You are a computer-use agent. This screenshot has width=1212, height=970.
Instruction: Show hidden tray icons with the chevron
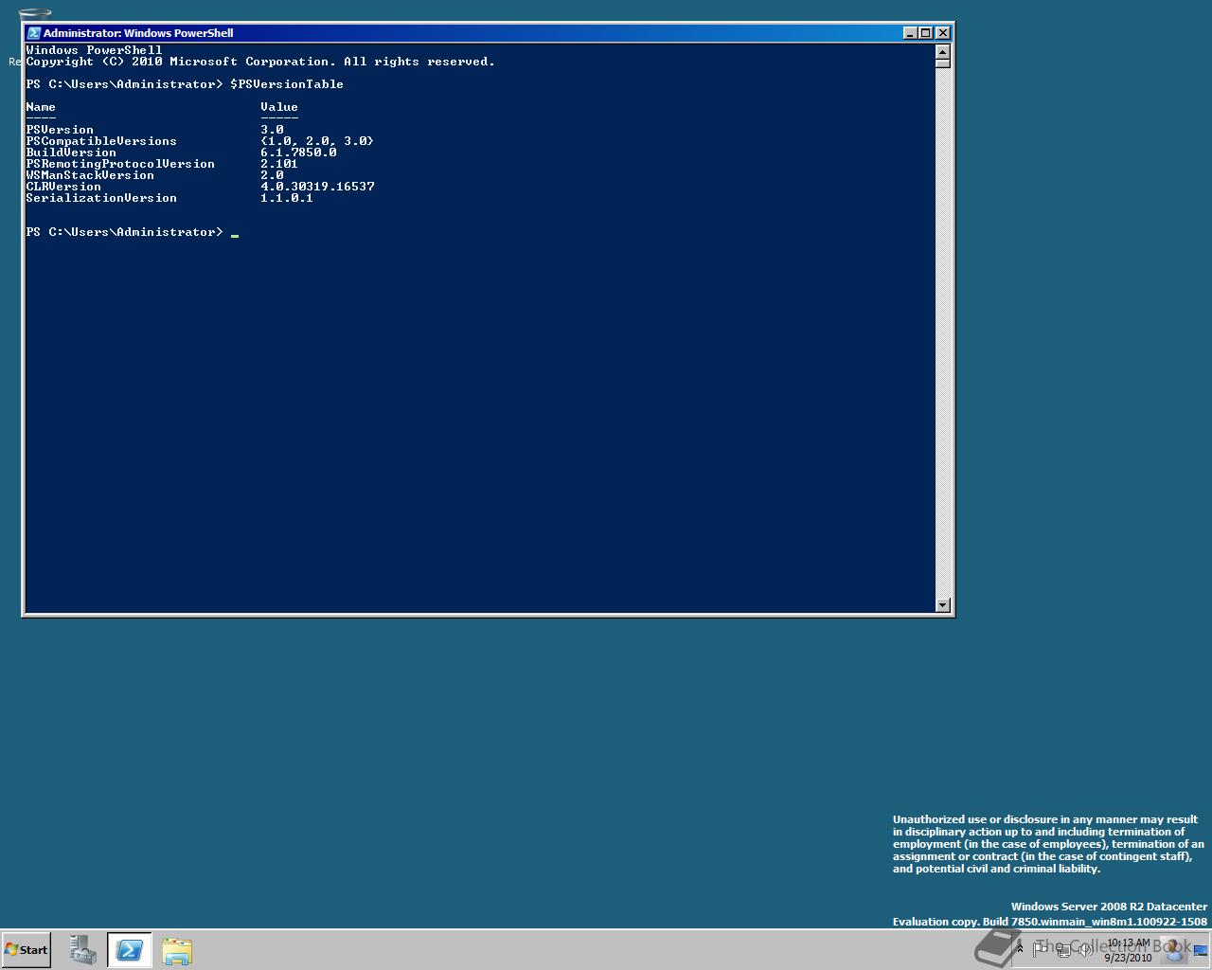(1020, 947)
